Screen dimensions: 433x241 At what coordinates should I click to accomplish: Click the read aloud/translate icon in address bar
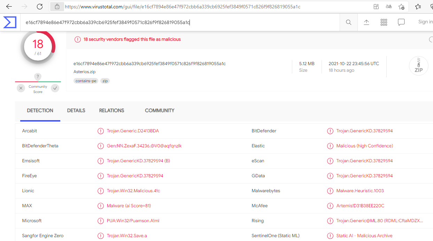pyautogui.click(x=389, y=7)
